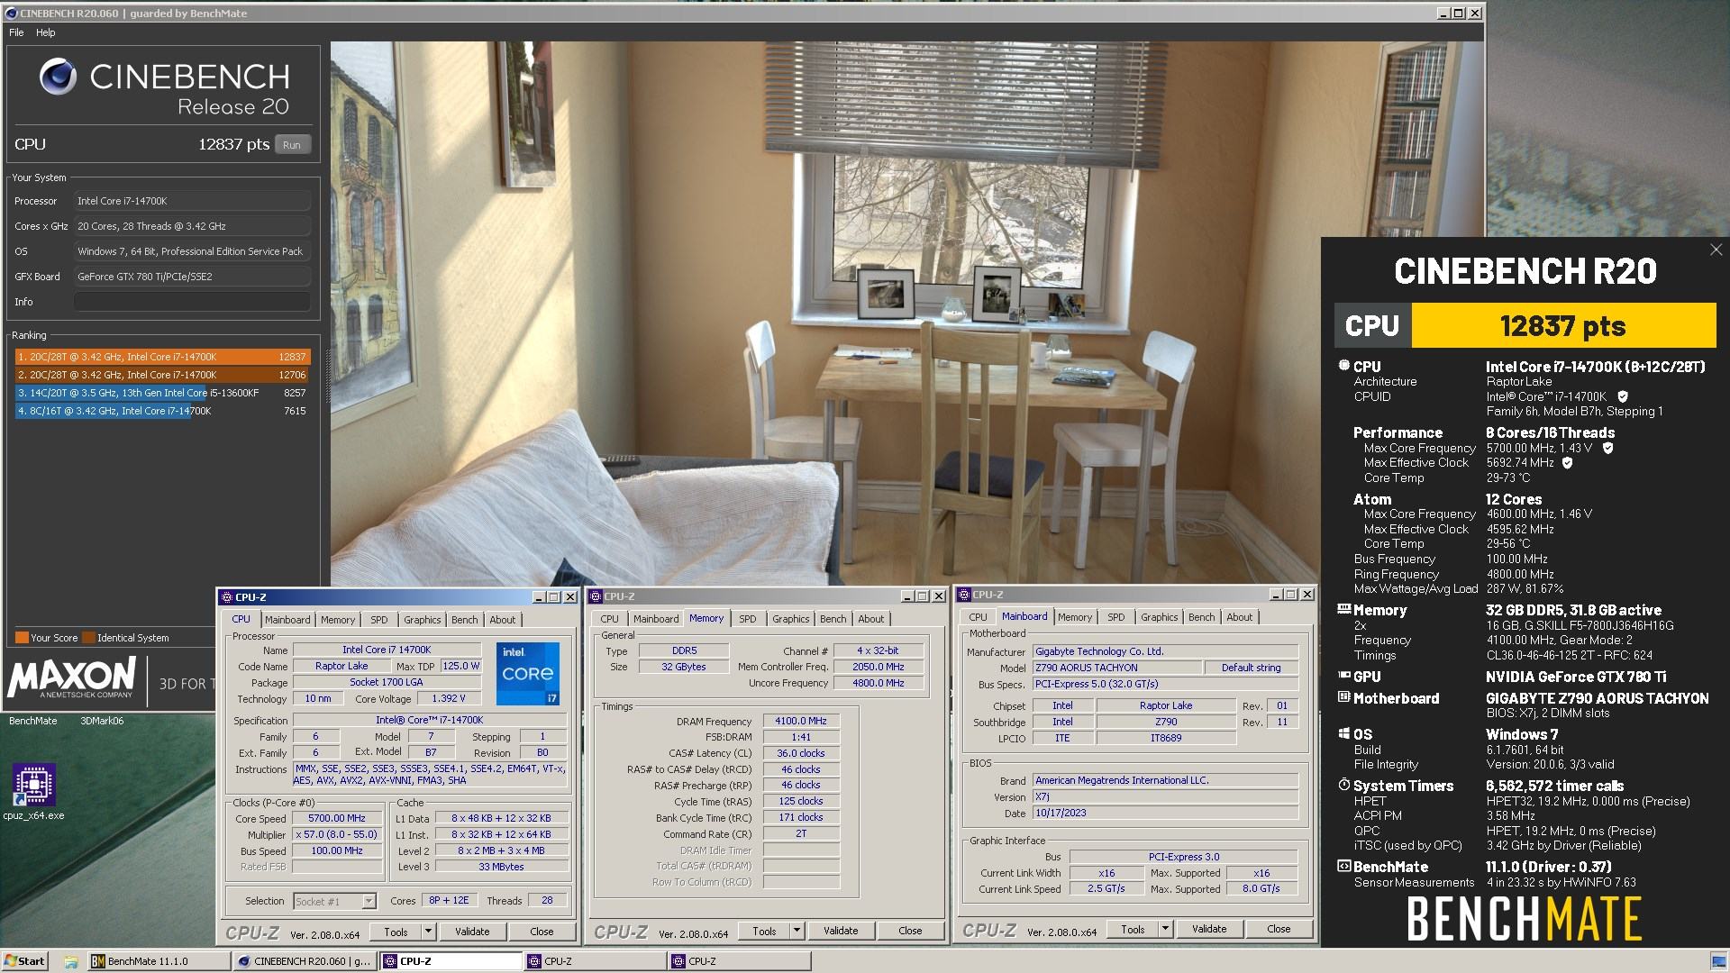Click the Intel Core i7 logo badge

[528, 673]
